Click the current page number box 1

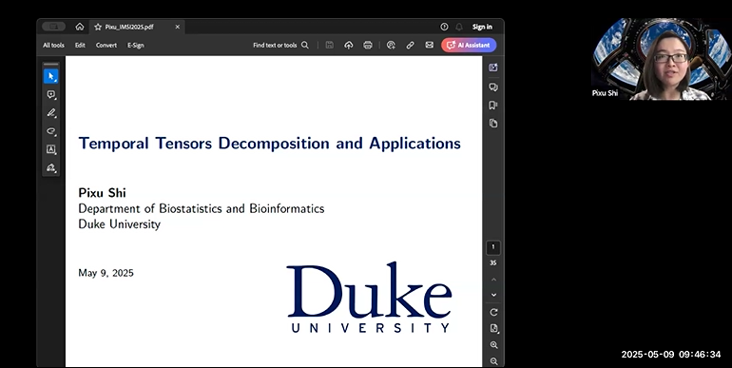pos(493,247)
